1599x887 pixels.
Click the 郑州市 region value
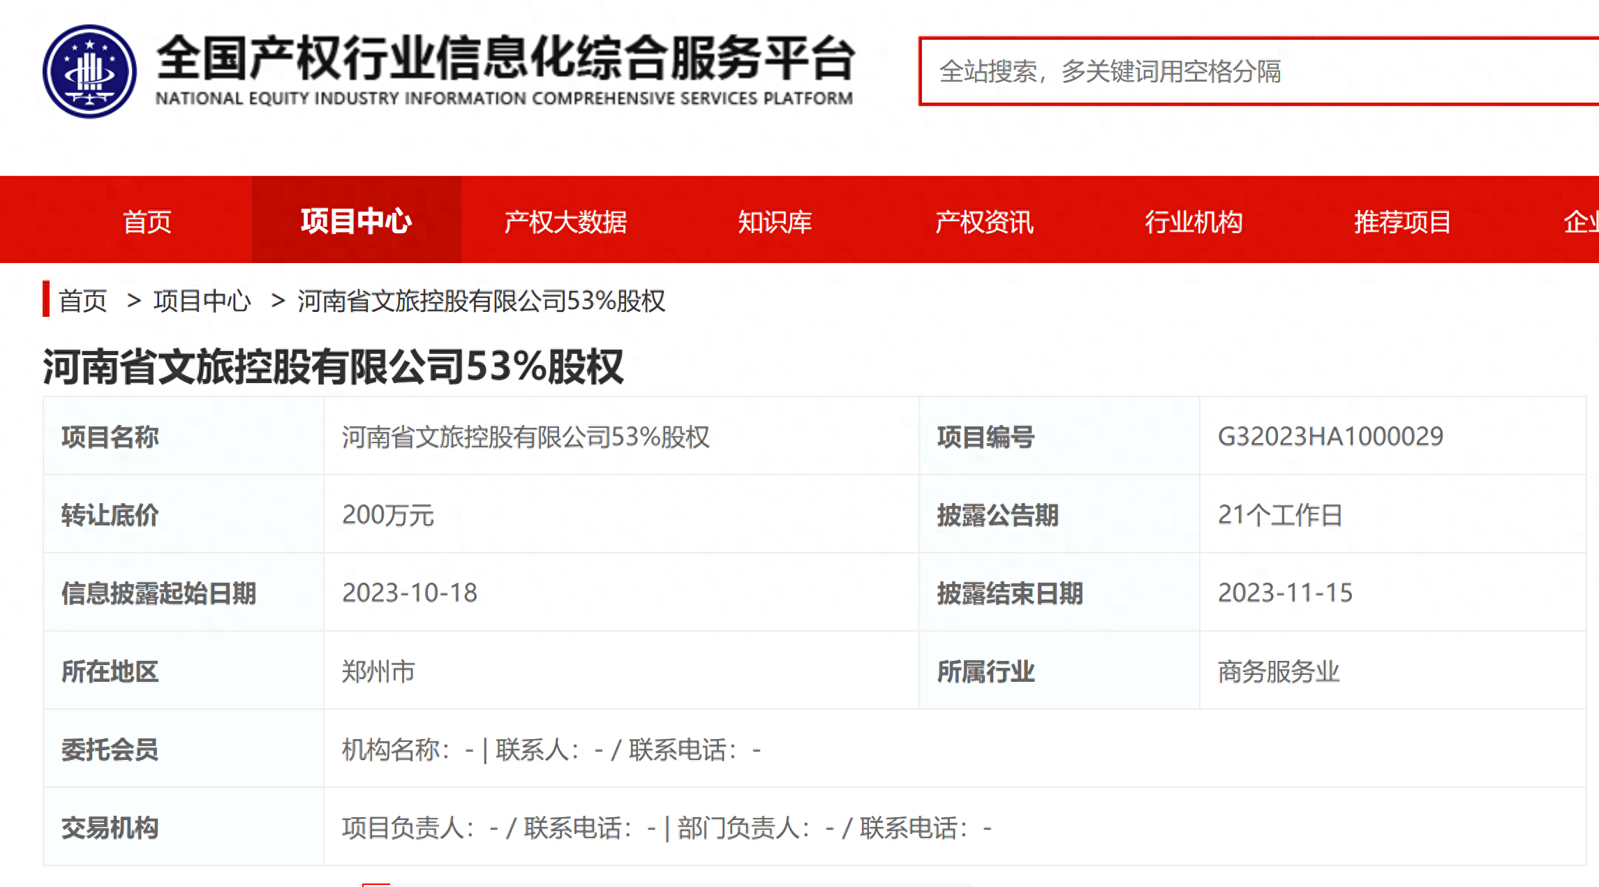(x=378, y=671)
